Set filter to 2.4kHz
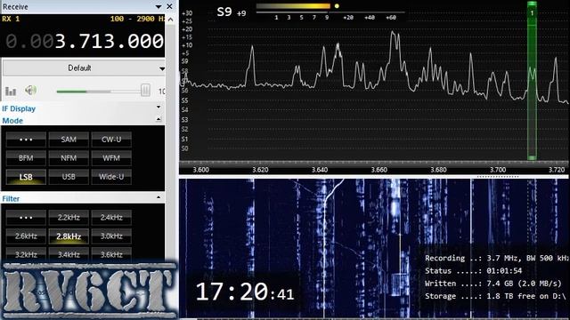Viewport: 570px width, 320px height. [x=111, y=218]
